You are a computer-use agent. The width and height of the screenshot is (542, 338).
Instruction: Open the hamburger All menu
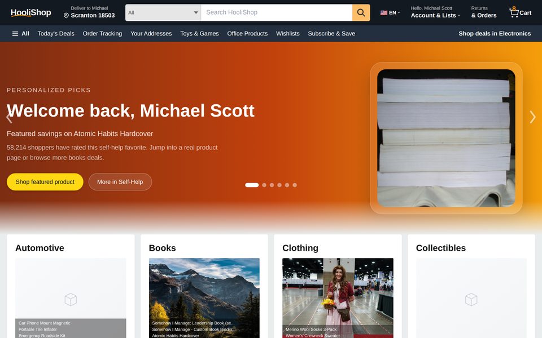point(20,33)
